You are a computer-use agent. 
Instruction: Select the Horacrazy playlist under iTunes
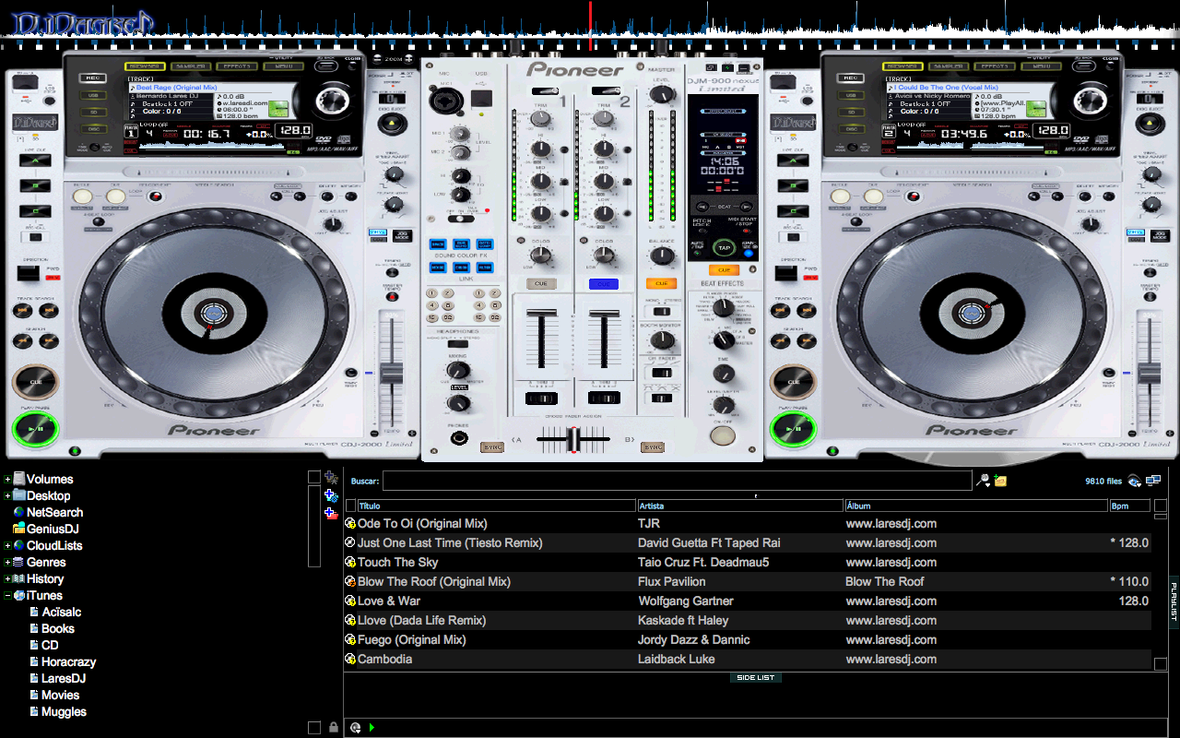68,662
